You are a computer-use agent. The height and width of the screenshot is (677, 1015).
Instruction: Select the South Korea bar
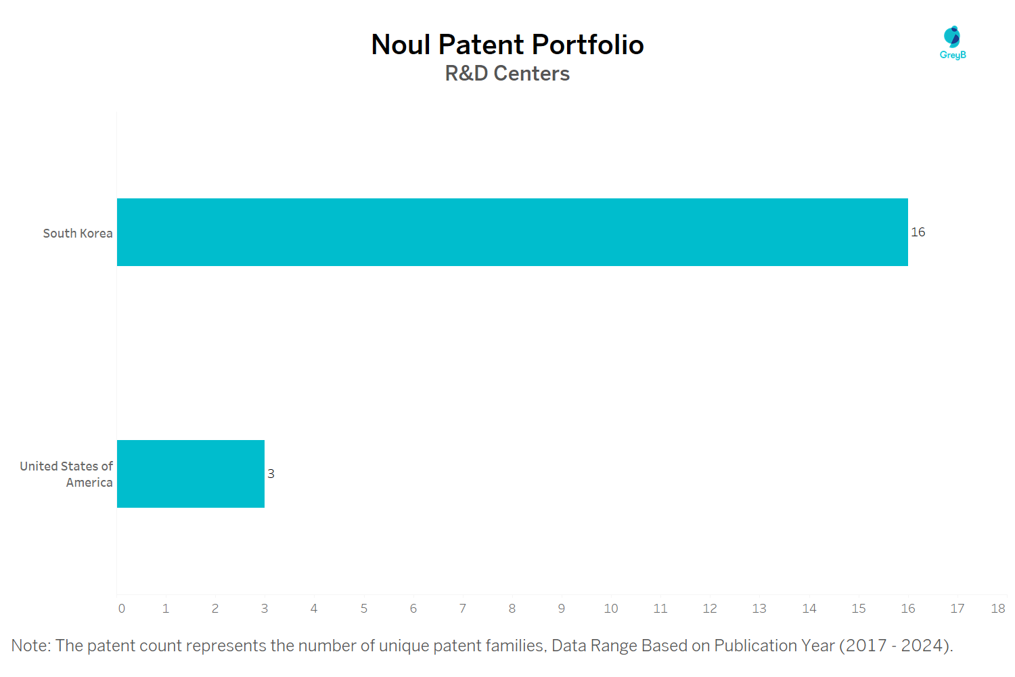pos(512,232)
